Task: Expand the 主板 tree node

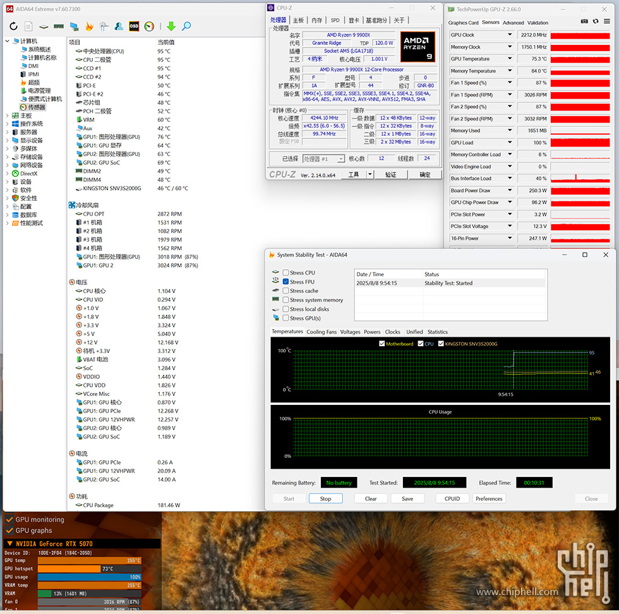Action: 7,116
